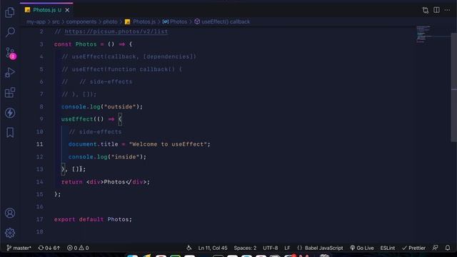457x257 pixels.
Task: Click ESLint status bar item
Action: pyautogui.click(x=387, y=248)
